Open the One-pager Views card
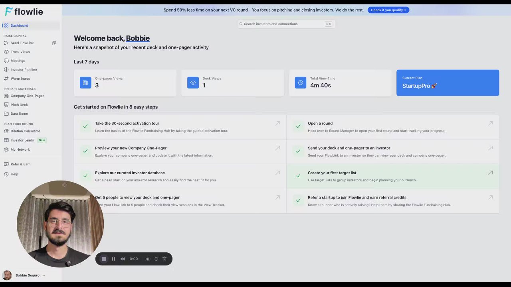The width and height of the screenshot is (511, 287). click(125, 83)
